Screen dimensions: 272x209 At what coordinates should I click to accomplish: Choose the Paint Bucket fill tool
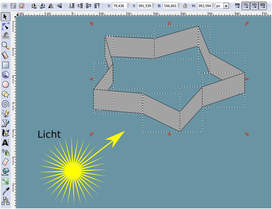click(x=5, y=171)
